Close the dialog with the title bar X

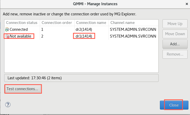click(x=187, y=4)
